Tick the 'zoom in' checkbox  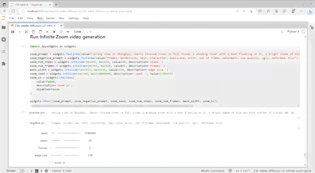[x=51, y=162]
